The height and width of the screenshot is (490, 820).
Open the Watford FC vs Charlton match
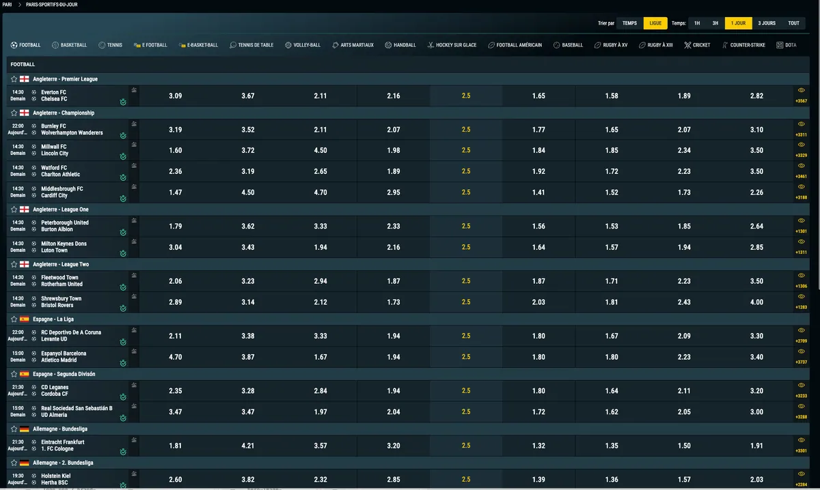(x=54, y=171)
